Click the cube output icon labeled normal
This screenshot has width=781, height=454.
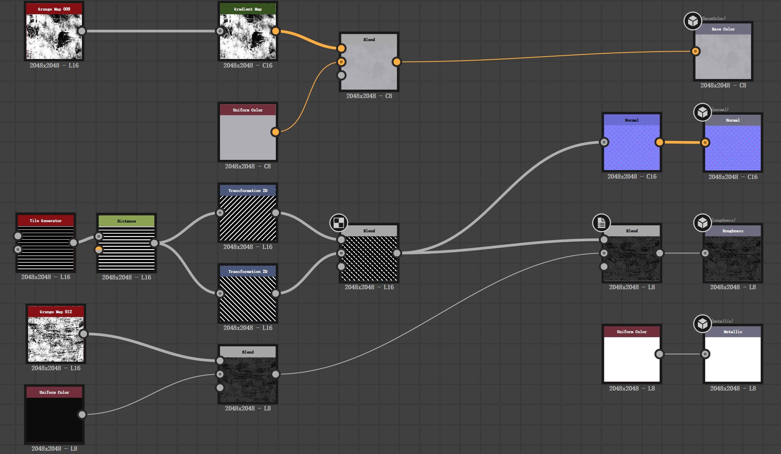(702, 112)
